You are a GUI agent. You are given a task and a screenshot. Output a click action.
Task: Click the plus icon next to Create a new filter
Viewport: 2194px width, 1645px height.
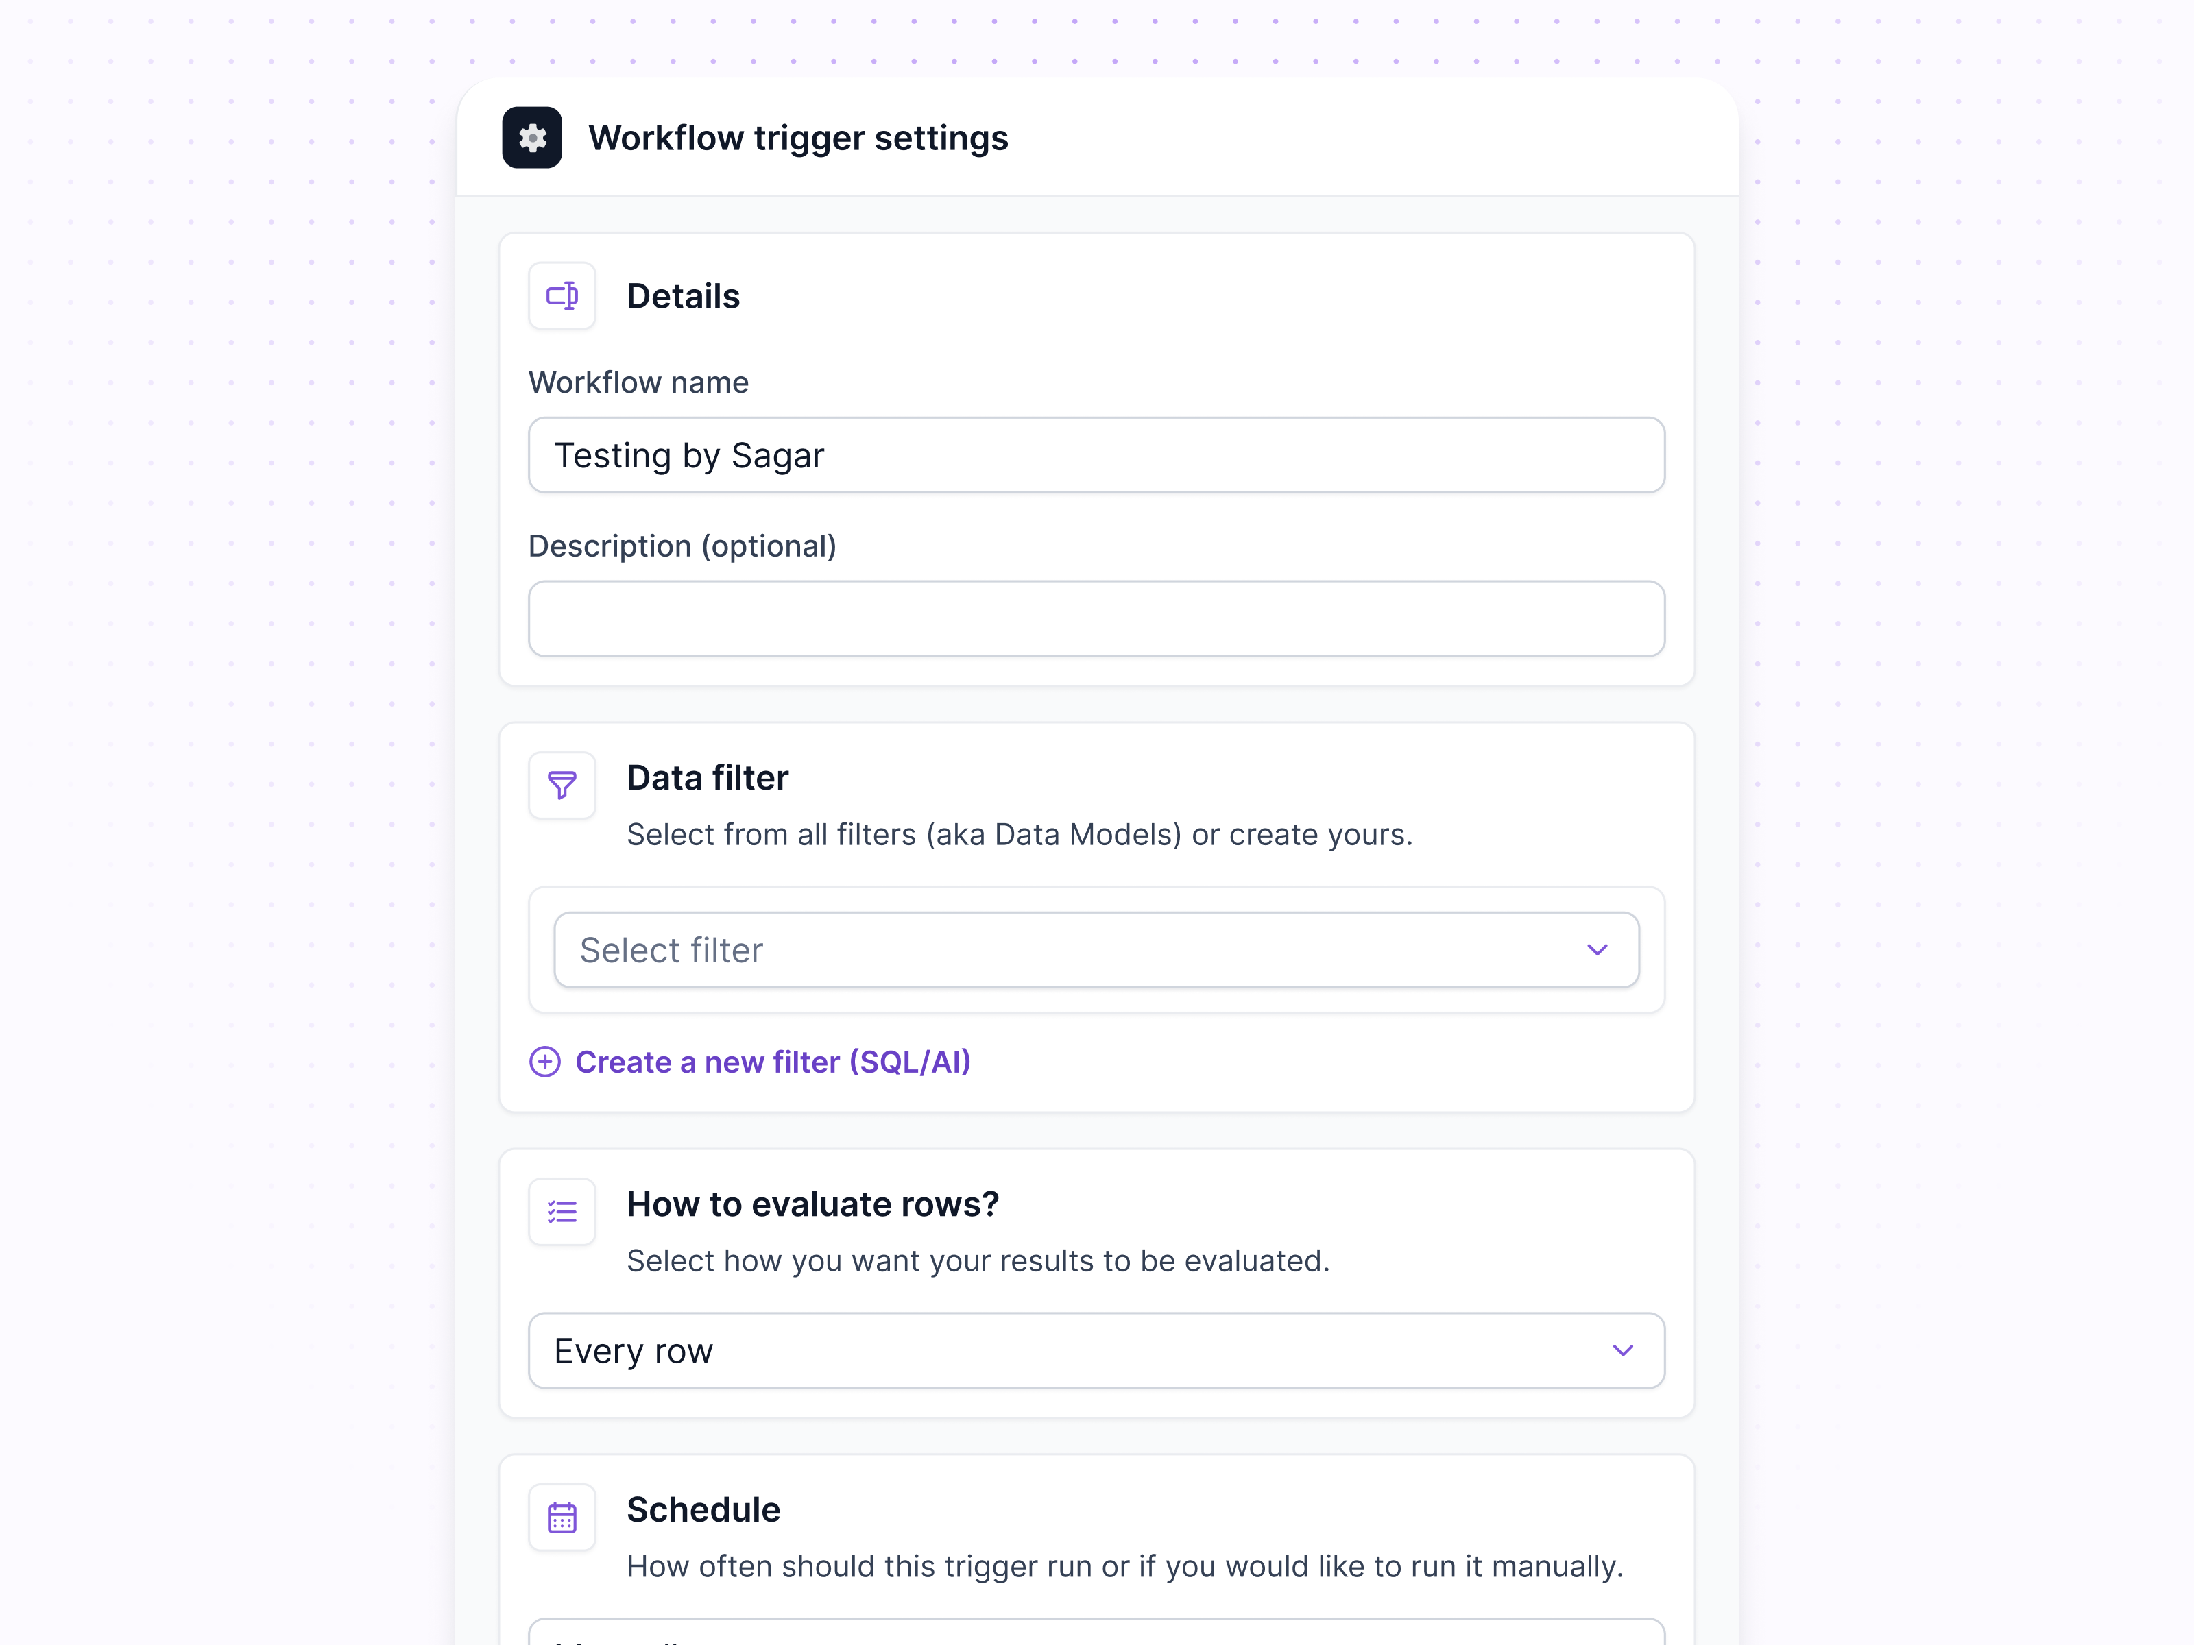pos(544,1062)
